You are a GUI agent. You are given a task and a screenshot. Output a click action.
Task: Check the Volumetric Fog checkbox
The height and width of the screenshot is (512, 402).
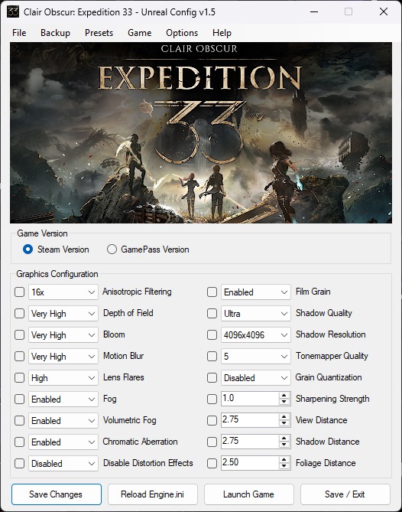pos(20,421)
